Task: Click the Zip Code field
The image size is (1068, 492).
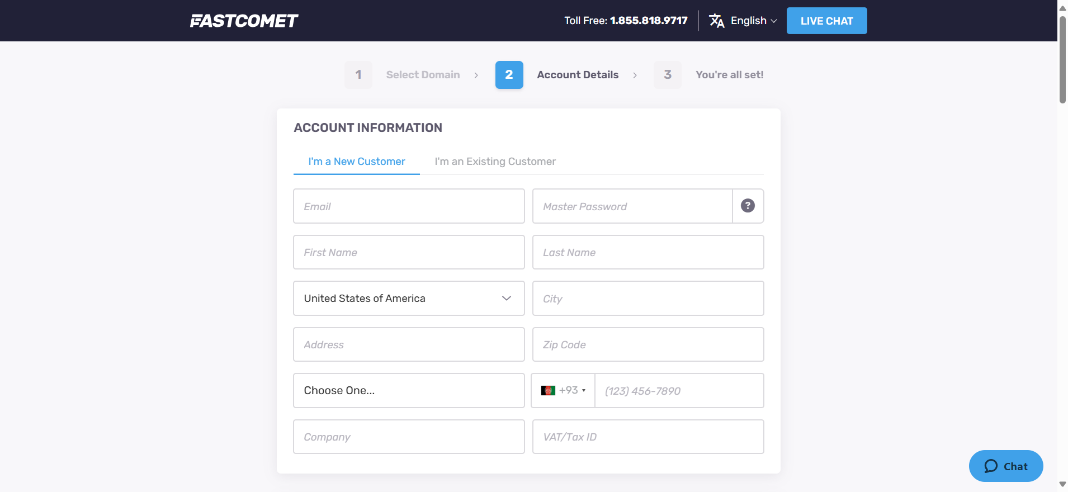Action: [648, 344]
